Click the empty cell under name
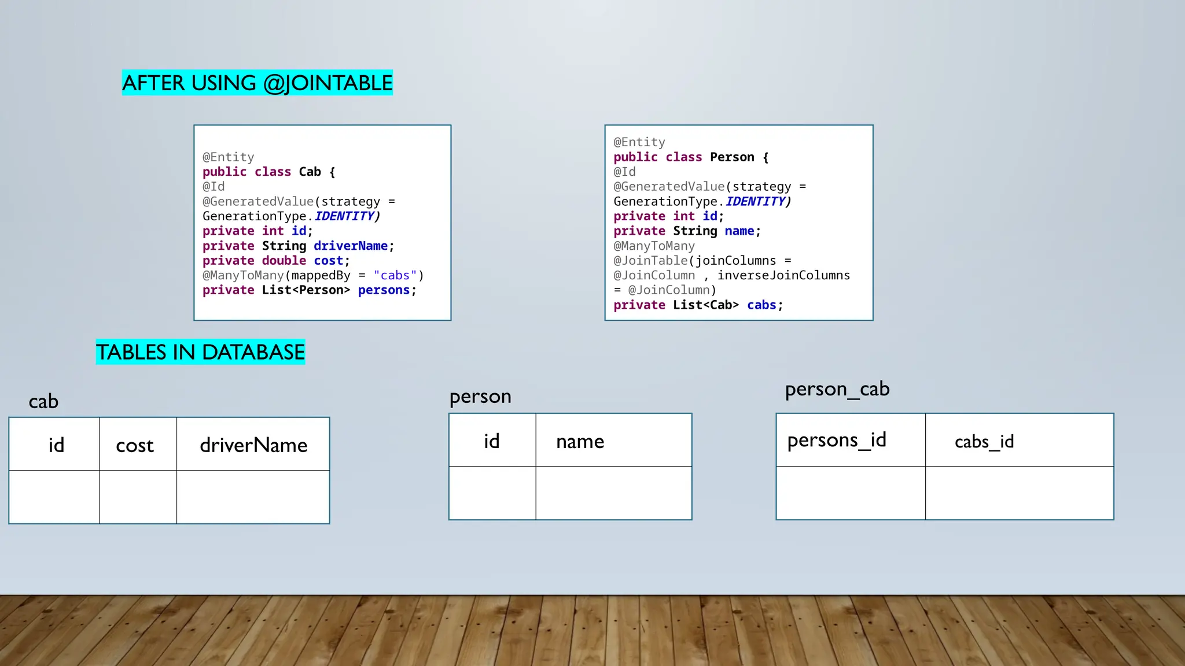The image size is (1185, 666). (613, 493)
